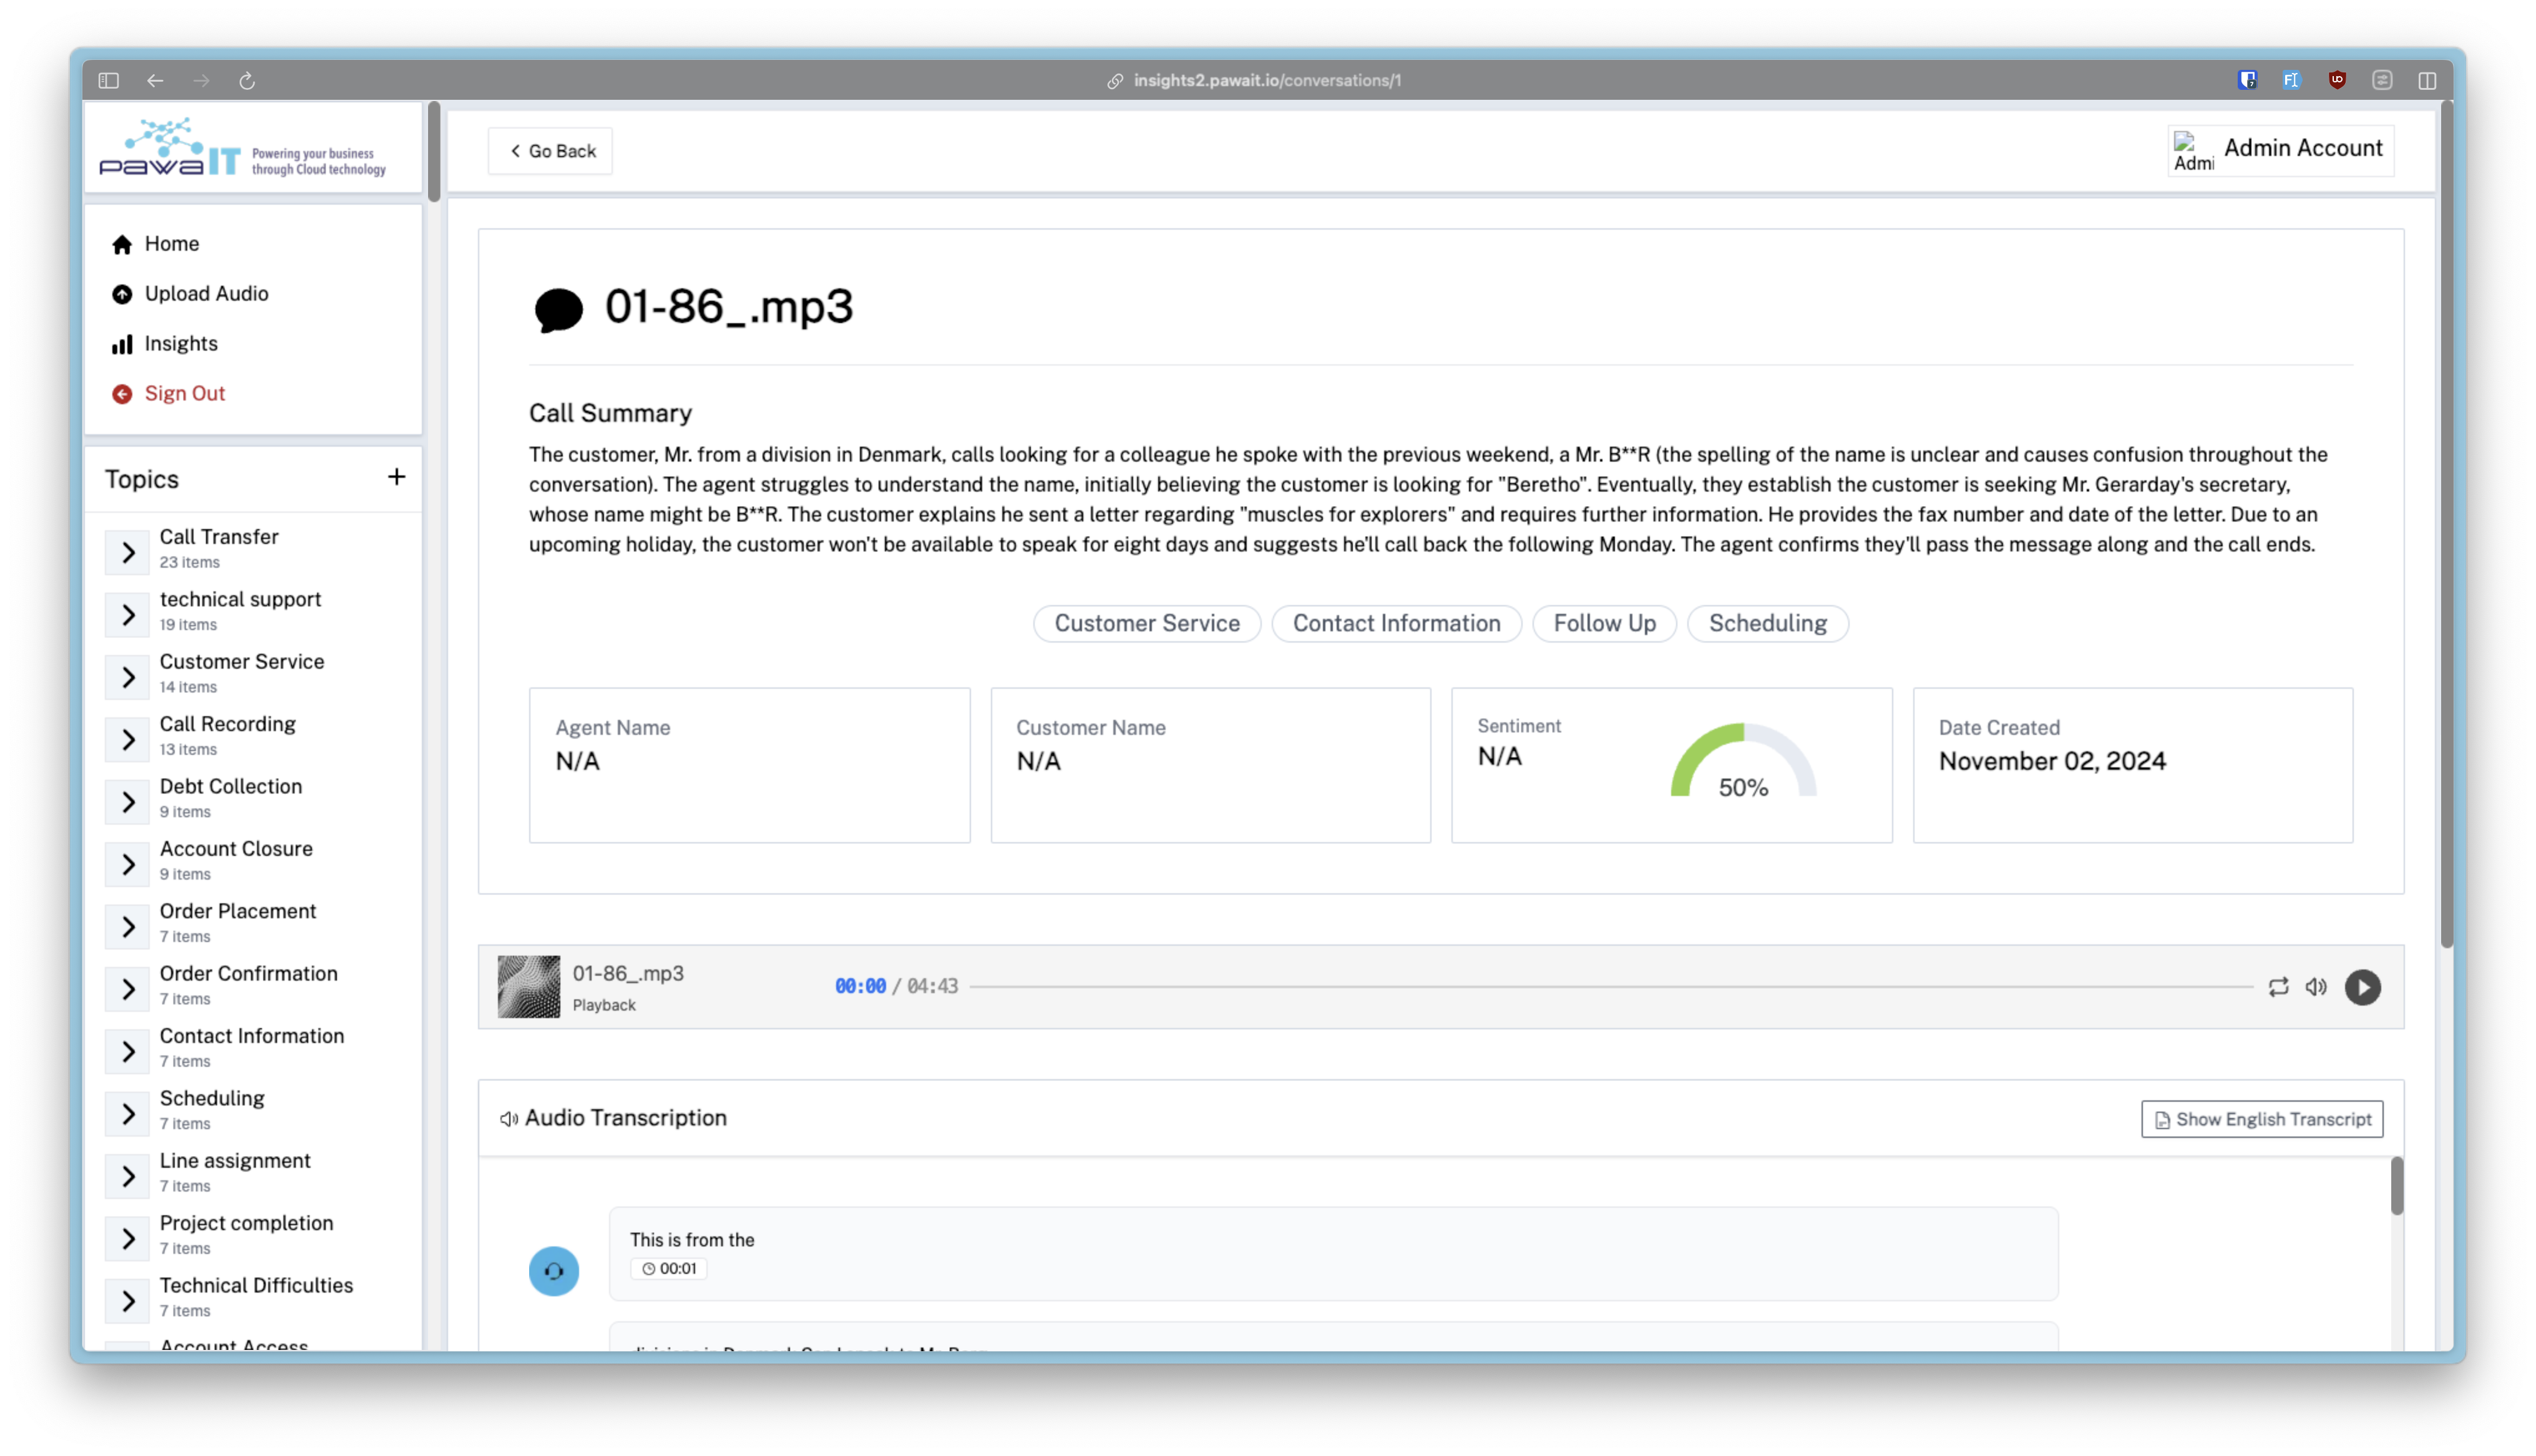Click the Follow Up topic tag

[x=1604, y=623]
